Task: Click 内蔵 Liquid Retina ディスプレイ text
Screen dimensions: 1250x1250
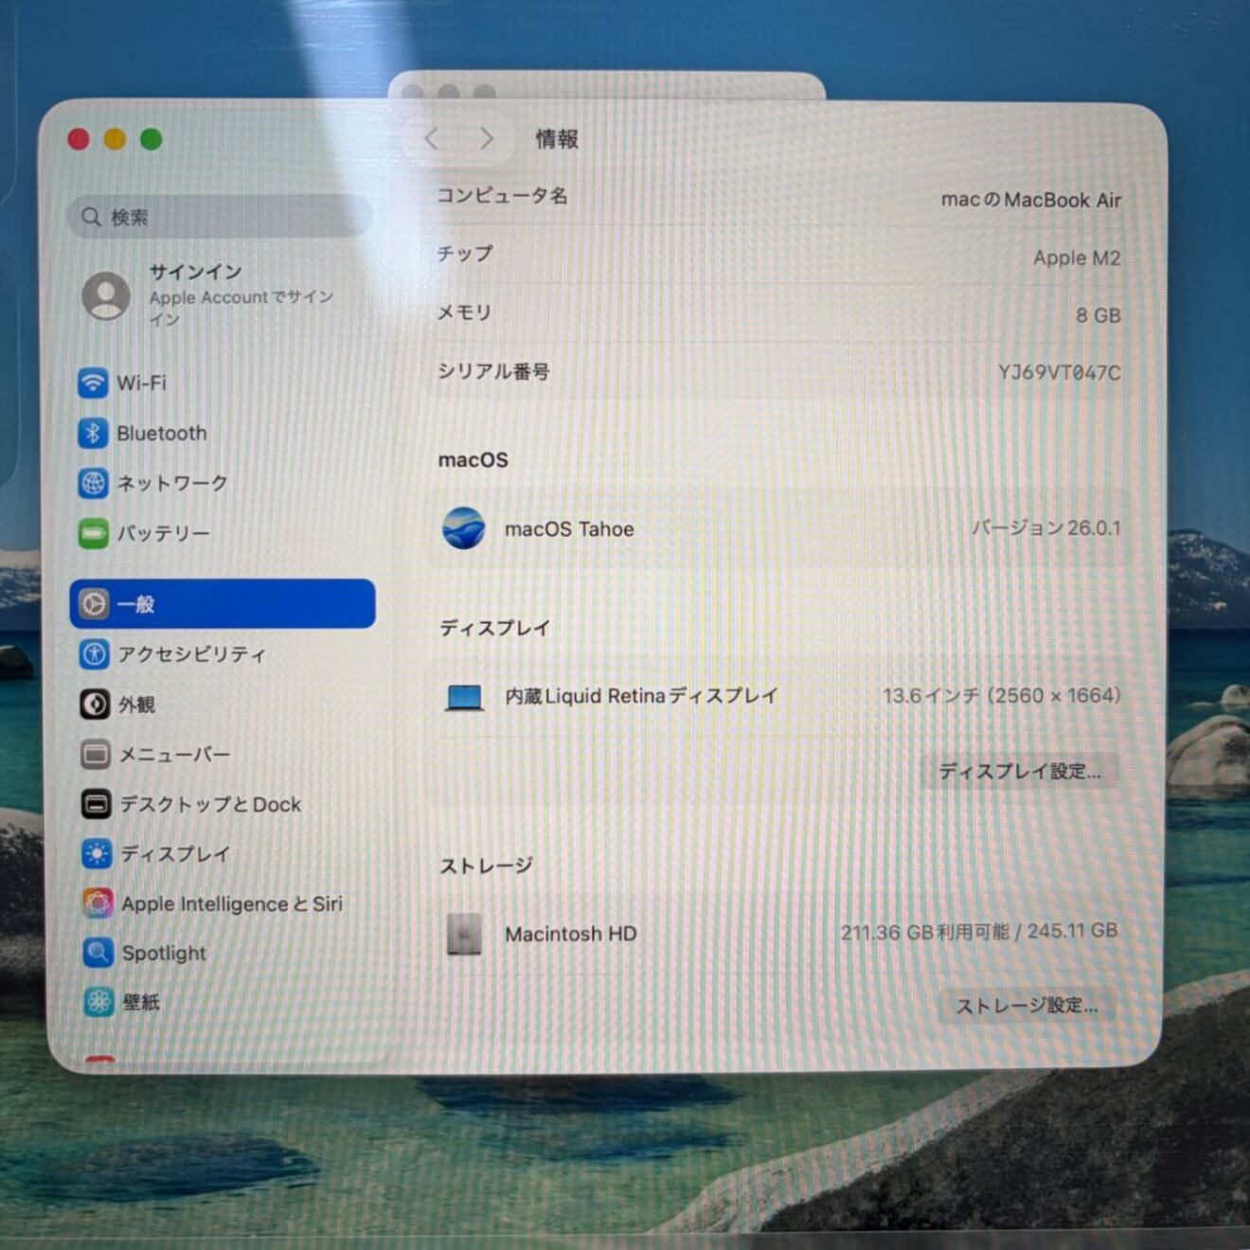Action: pos(641,696)
